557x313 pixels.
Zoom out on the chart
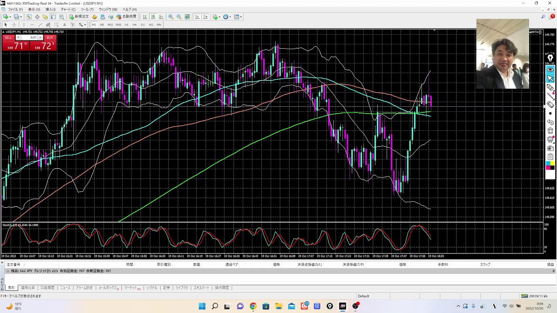179,17
